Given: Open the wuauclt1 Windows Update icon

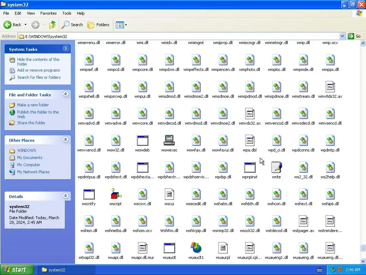Looking at the screenshot, I should click(196, 248).
